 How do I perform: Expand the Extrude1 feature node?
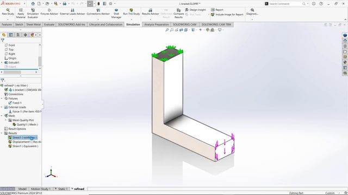(x=2, y=63)
